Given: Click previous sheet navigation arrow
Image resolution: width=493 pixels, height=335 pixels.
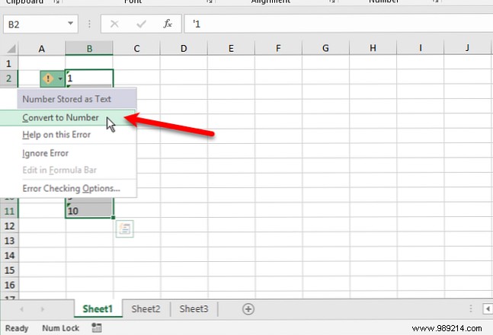Looking at the screenshot, I should click(21, 309).
